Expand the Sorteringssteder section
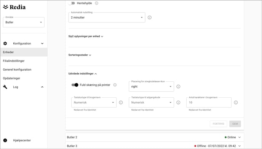The image size is (262, 149). point(80,55)
